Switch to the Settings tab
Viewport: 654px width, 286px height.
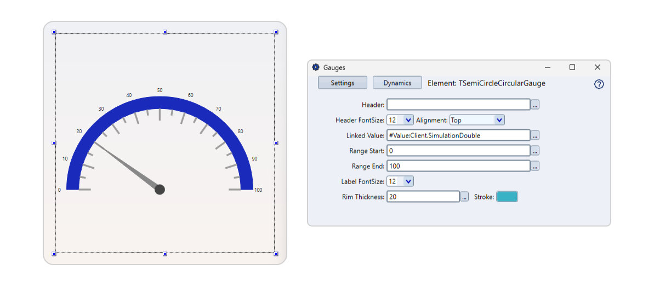tap(342, 83)
